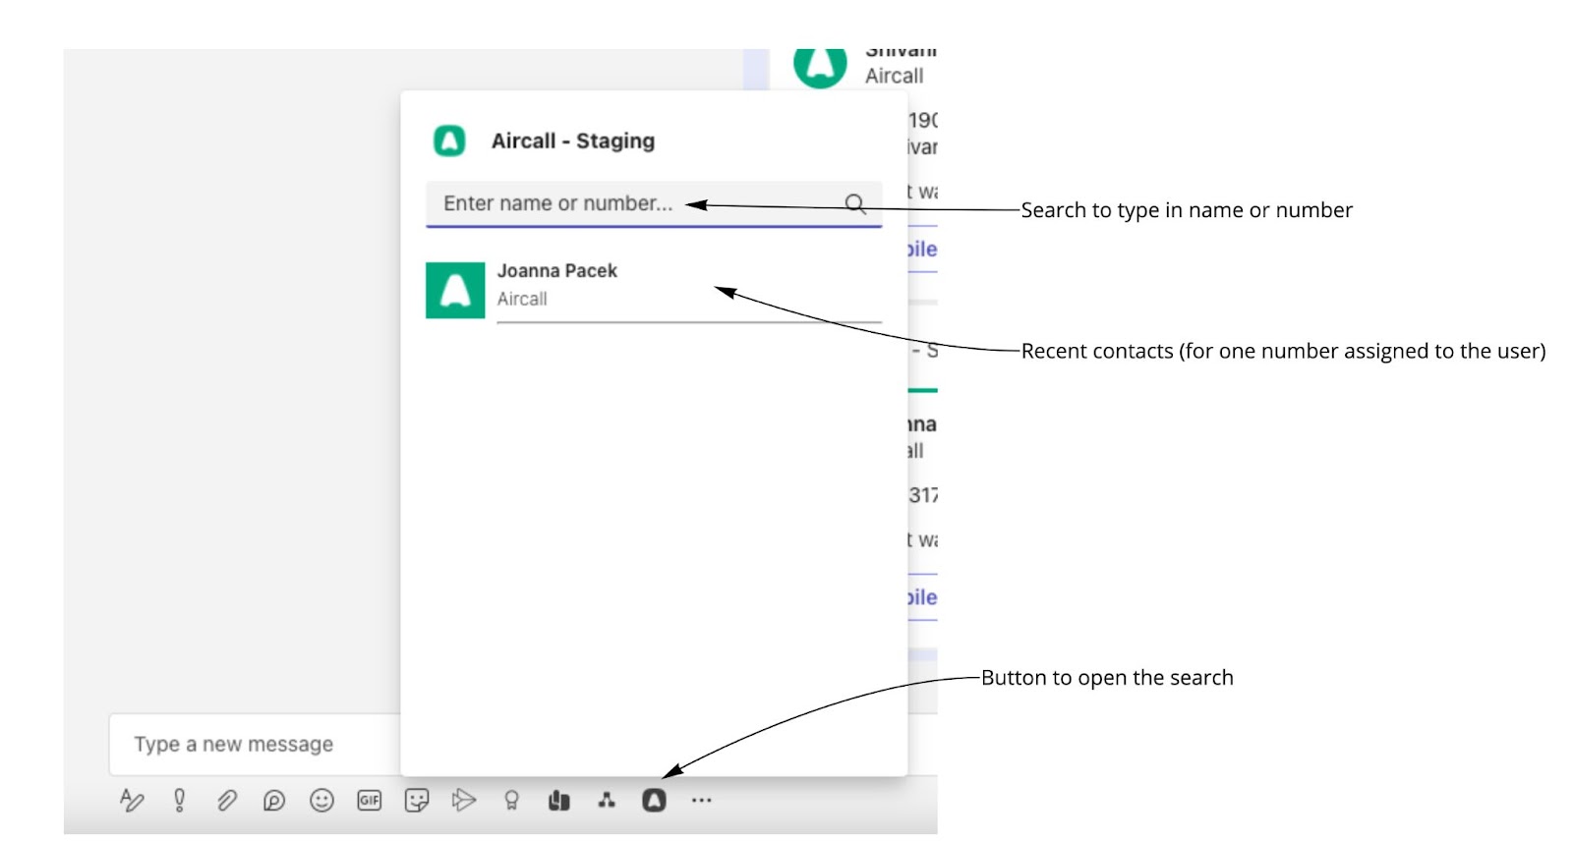Open the emoji picker
Image resolution: width=1573 pixels, height=841 pixels.
tap(321, 801)
